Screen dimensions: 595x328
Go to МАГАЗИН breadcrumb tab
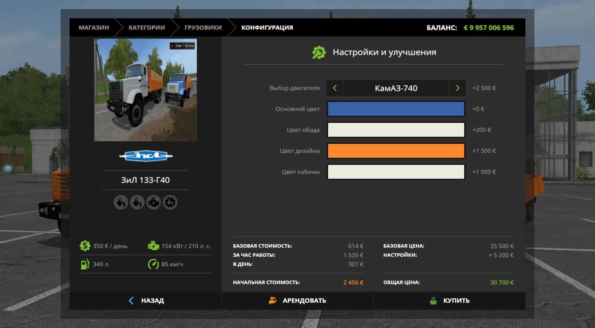94,28
